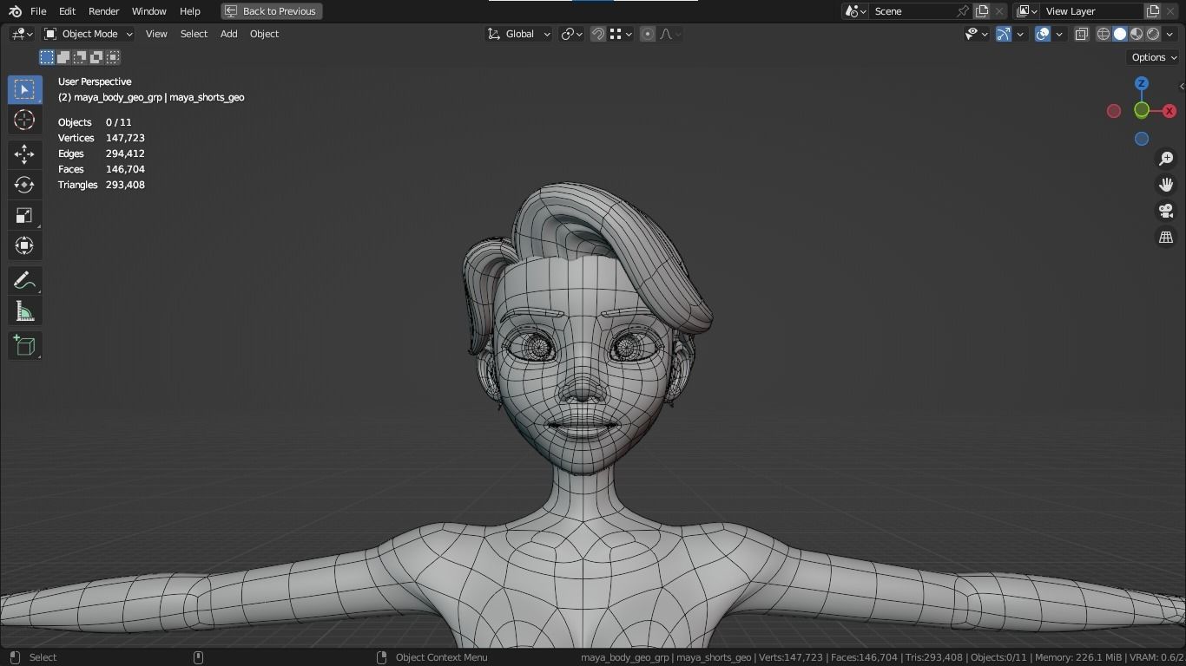Open the Help menu

click(x=190, y=11)
